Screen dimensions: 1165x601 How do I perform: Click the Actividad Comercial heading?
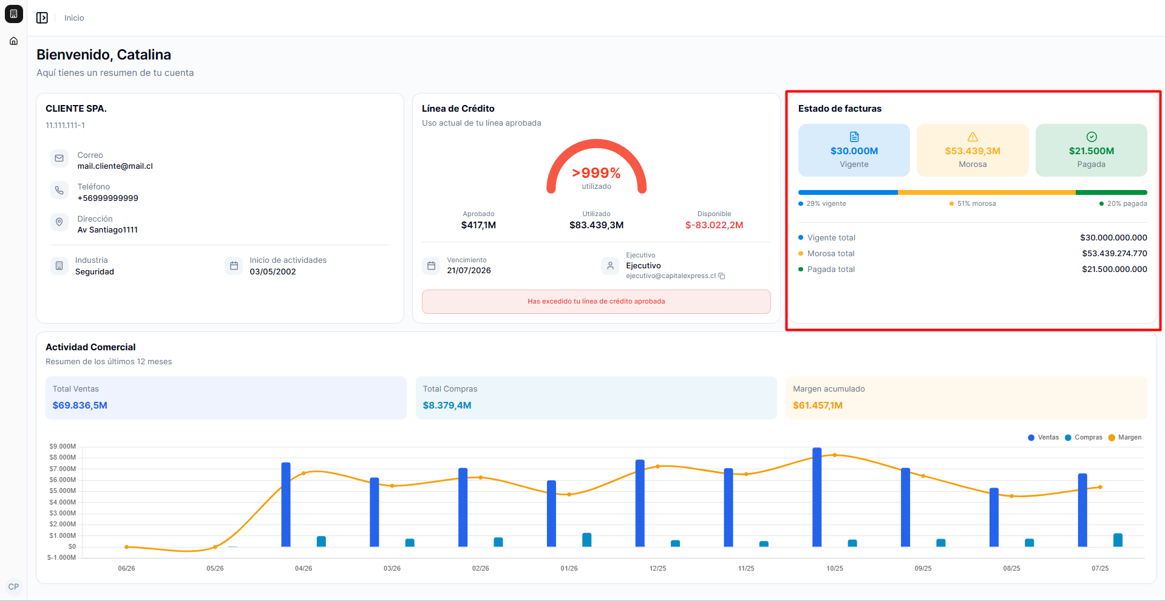90,347
